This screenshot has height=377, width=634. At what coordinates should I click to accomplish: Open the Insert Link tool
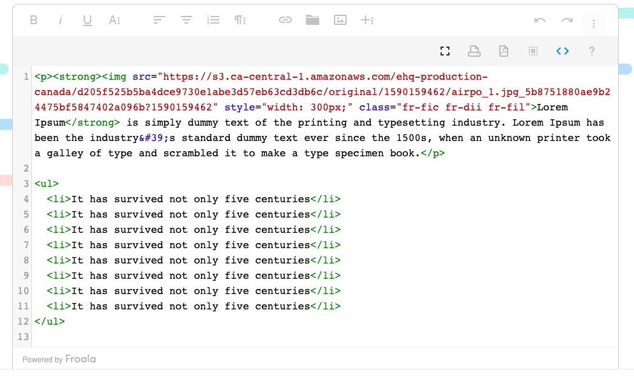(x=285, y=20)
